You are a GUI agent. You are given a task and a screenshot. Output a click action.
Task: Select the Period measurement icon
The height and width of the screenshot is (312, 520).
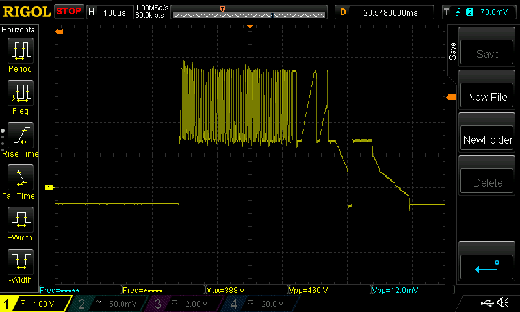pyautogui.click(x=21, y=51)
